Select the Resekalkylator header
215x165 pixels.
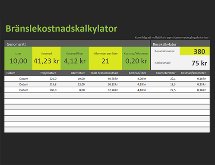[x=164, y=44]
